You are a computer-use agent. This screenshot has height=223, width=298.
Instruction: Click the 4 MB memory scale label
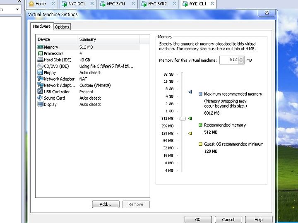coord(169,170)
